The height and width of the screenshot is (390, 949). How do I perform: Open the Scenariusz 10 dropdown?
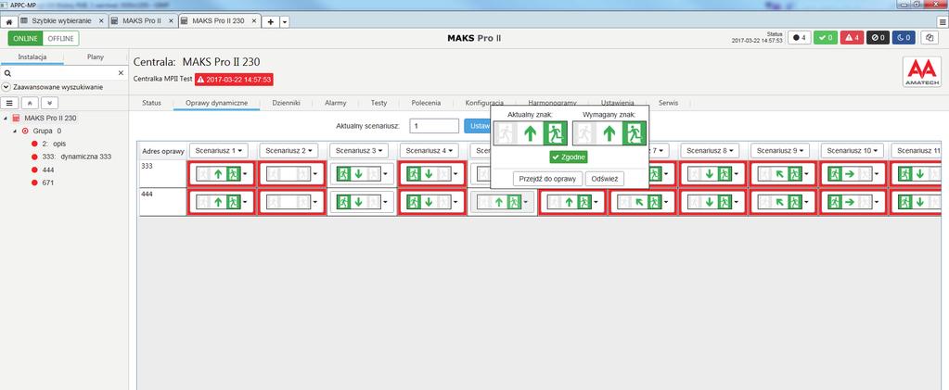(853, 150)
